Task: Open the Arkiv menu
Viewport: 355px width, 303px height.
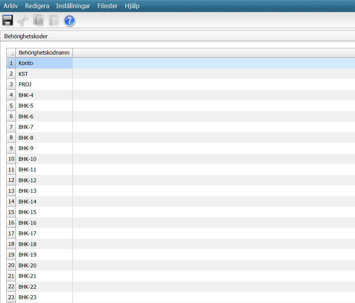Action: (10, 6)
